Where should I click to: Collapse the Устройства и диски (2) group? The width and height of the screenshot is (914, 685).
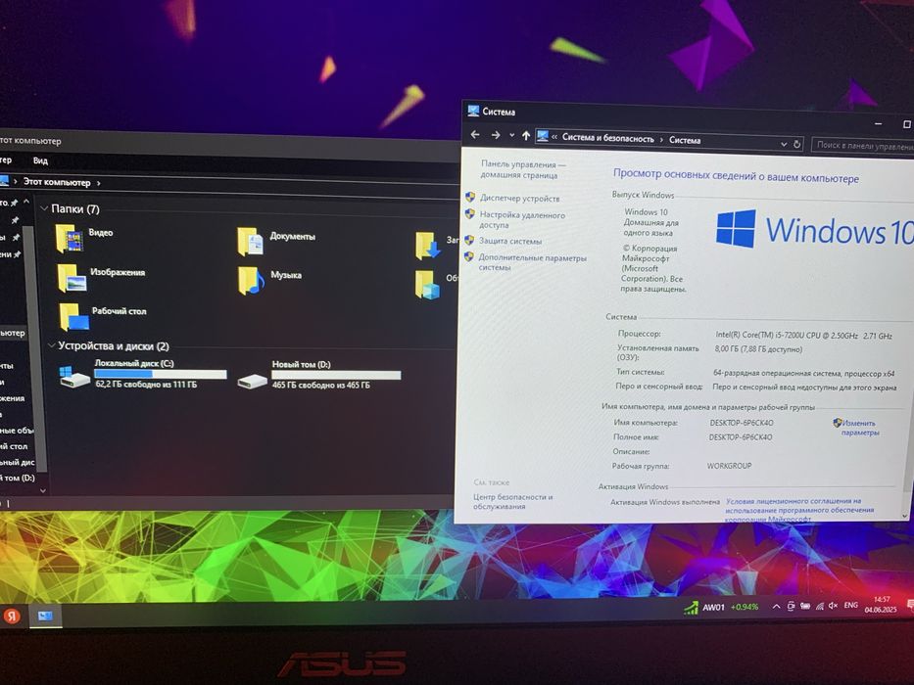(x=51, y=345)
